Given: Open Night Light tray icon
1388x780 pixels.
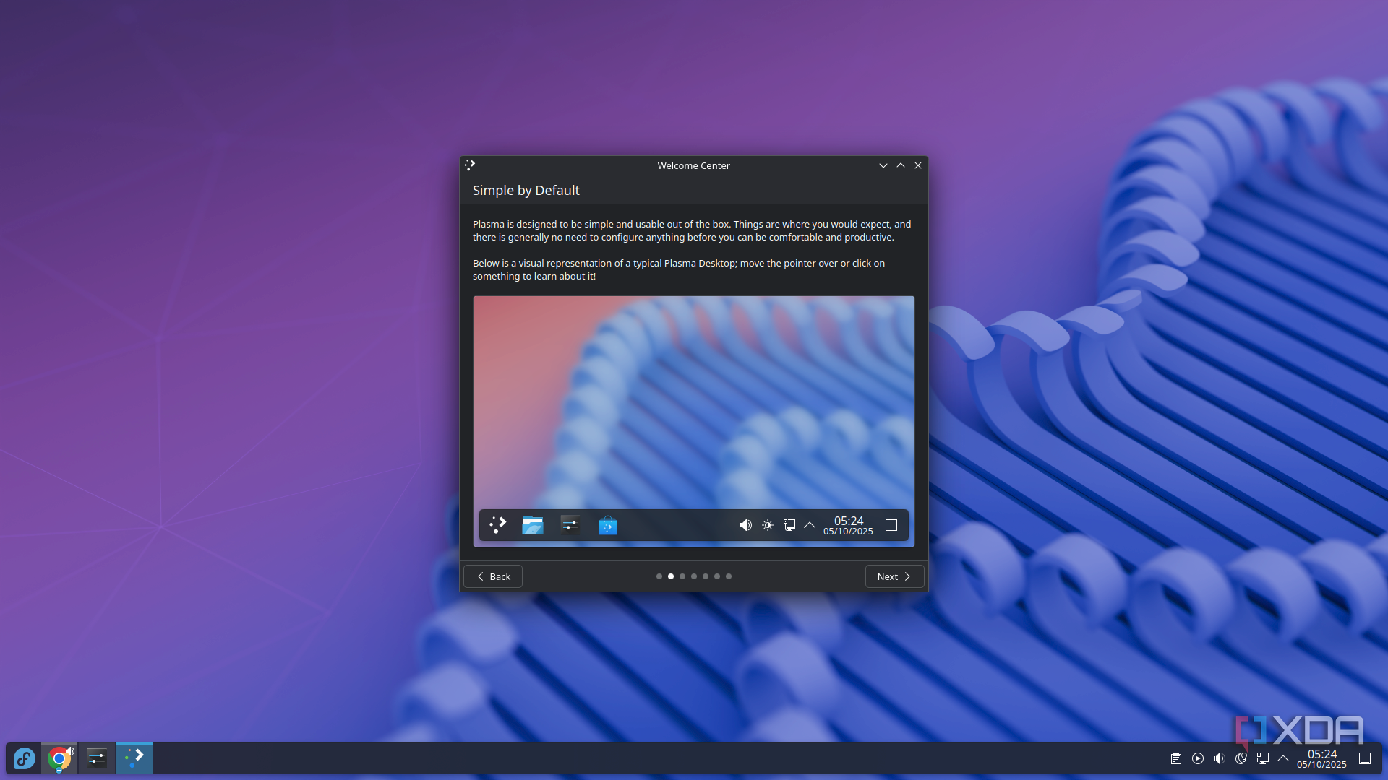Looking at the screenshot, I should tap(1241, 758).
